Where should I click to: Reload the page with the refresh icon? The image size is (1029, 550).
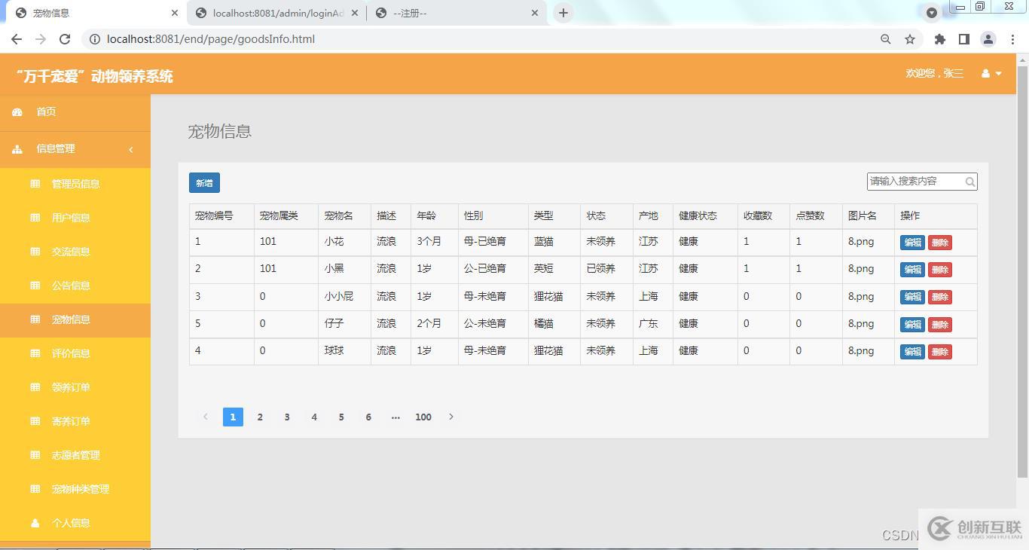pos(65,39)
